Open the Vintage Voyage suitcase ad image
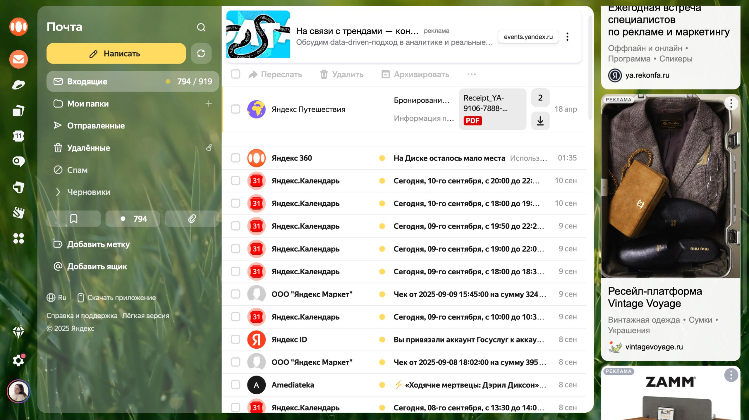 (x=671, y=186)
